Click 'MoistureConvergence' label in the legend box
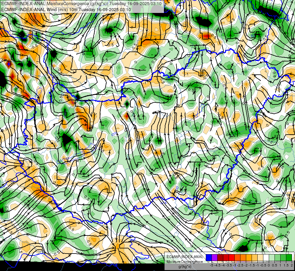This screenshot has width=295, height=271. point(185,262)
